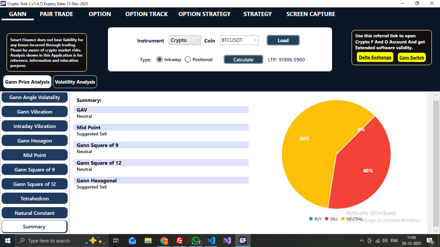Open the Tetrahedron analysis
Image resolution: width=440 pixels, height=247 pixels.
tap(34, 198)
